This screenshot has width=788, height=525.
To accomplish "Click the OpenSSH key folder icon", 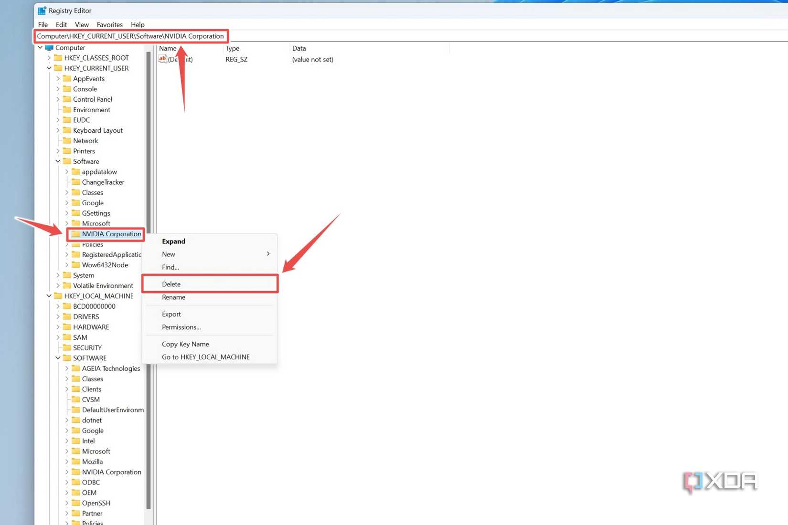I will coord(77,503).
